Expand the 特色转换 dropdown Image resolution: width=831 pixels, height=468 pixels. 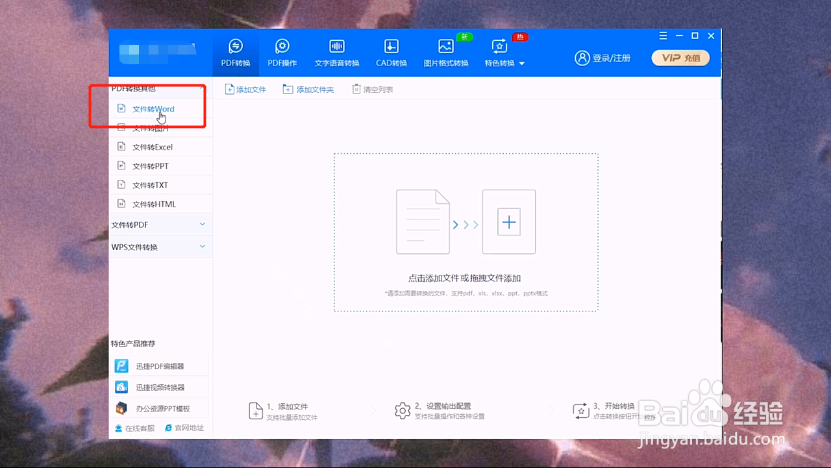pyautogui.click(x=499, y=52)
